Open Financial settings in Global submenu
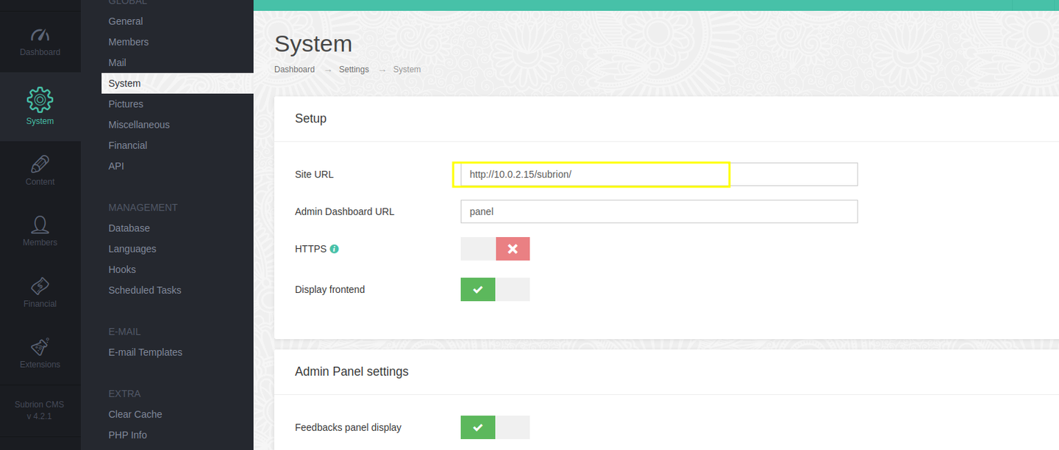The width and height of the screenshot is (1059, 450). click(x=128, y=145)
